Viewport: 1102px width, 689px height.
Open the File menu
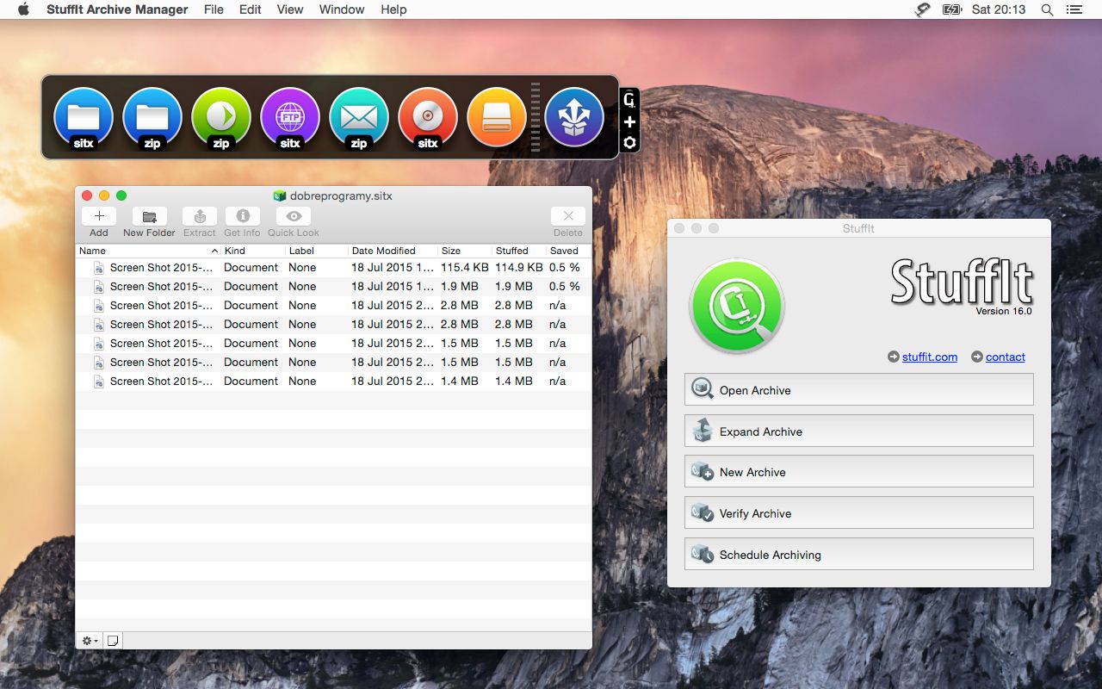214,9
